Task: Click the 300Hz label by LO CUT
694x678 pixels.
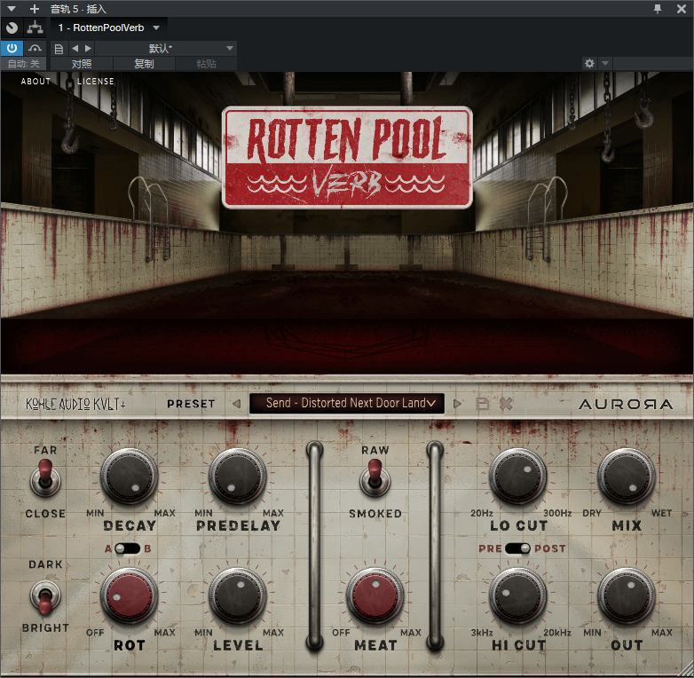Action: point(557,513)
